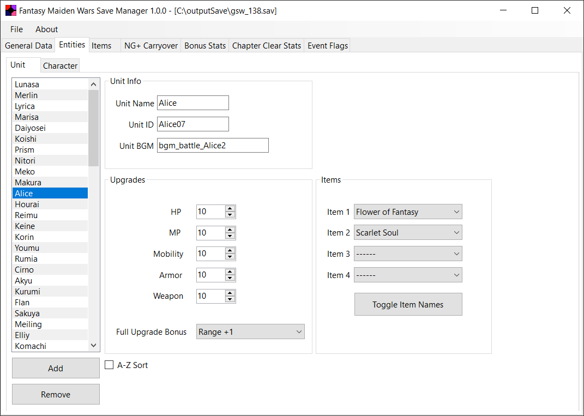Viewport: 584px width, 416px height.
Task: Select the Unit sub-tab
Action: click(x=23, y=65)
